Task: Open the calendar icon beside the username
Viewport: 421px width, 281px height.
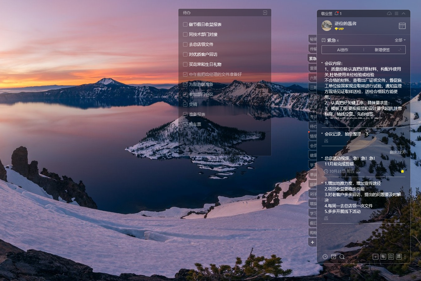Action: click(402, 26)
